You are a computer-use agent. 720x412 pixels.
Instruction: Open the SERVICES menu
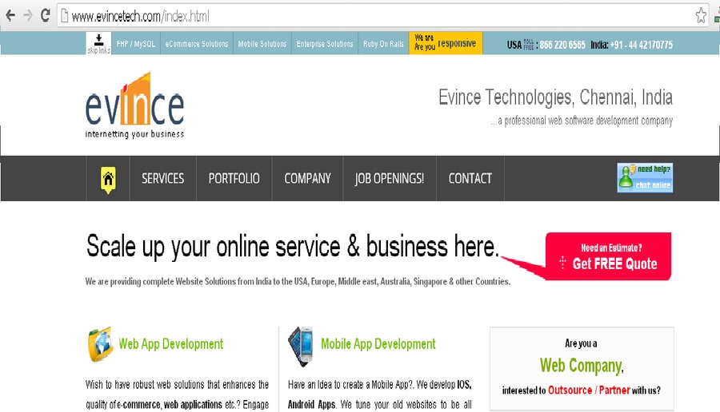[162, 178]
